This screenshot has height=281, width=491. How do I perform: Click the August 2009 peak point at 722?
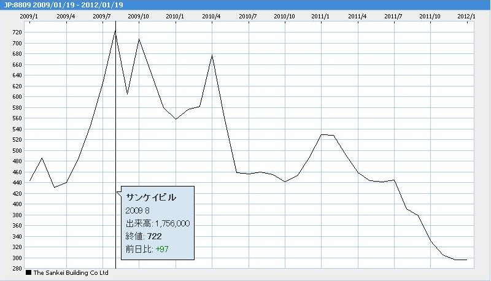pos(115,31)
